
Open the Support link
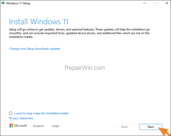pyautogui.click(x=39, y=126)
